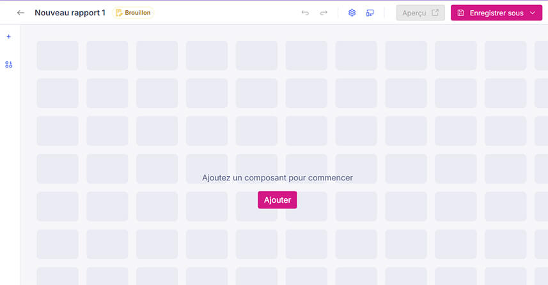This screenshot has height=285, width=548.
Task: Click 'Ajoutez un composant pour commencer' text
Action: (x=278, y=178)
